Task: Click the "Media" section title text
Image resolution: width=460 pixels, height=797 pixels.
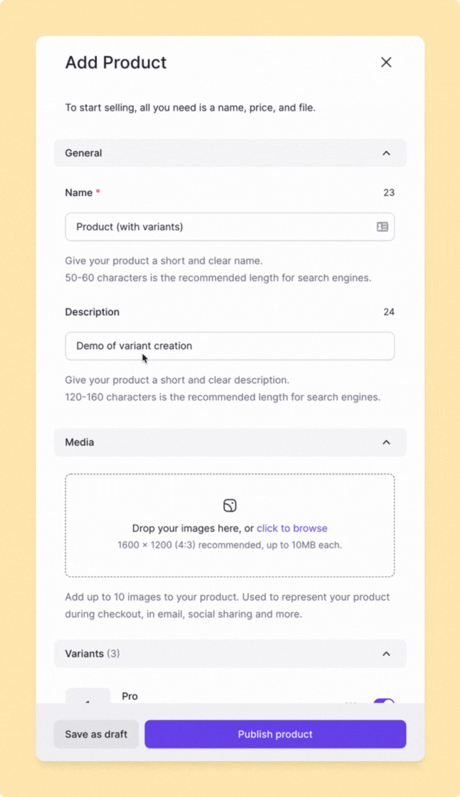Action: tap(80, 442)
